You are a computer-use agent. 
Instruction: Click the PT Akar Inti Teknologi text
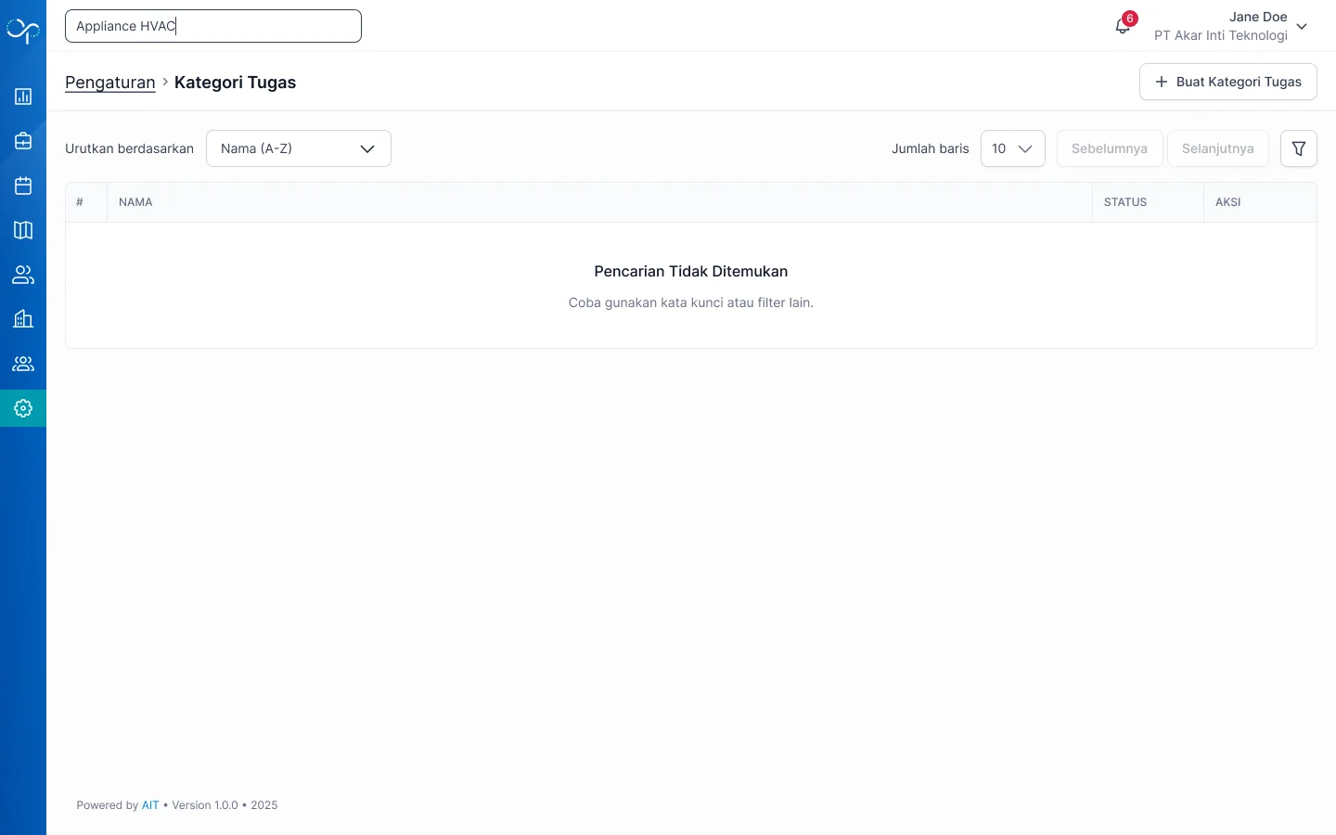[1221, 35]
